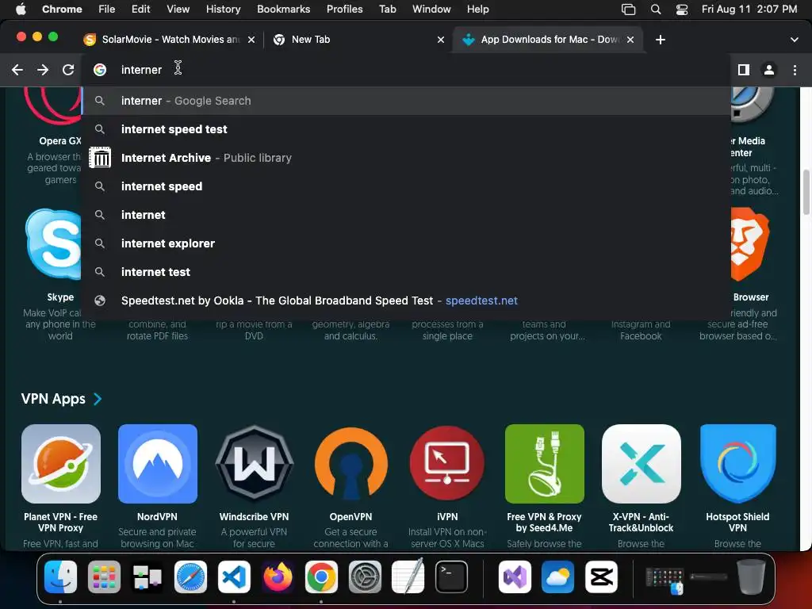Open OpenVPN app icon
The width and height of the screenshot is (812, 609).
[350, 463]
